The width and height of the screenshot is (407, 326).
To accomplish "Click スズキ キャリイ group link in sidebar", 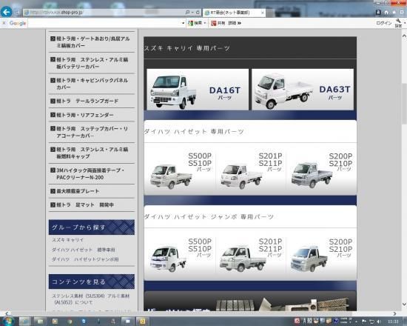I will [68, 240].
